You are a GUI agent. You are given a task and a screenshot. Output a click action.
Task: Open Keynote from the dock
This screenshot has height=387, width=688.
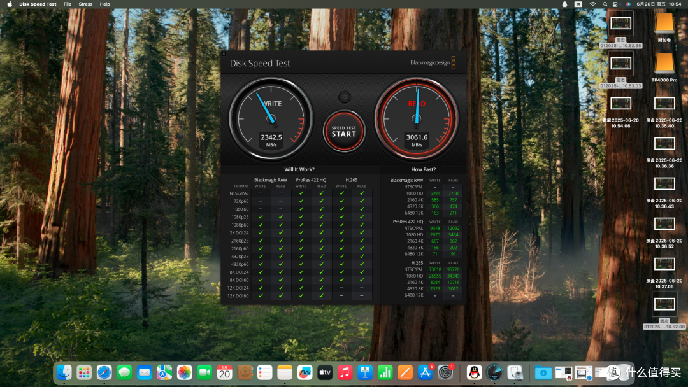click(x=365, y=372)
